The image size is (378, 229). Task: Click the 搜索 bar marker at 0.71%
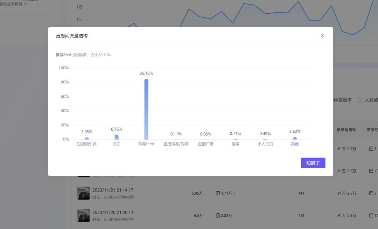click(236, 139)
